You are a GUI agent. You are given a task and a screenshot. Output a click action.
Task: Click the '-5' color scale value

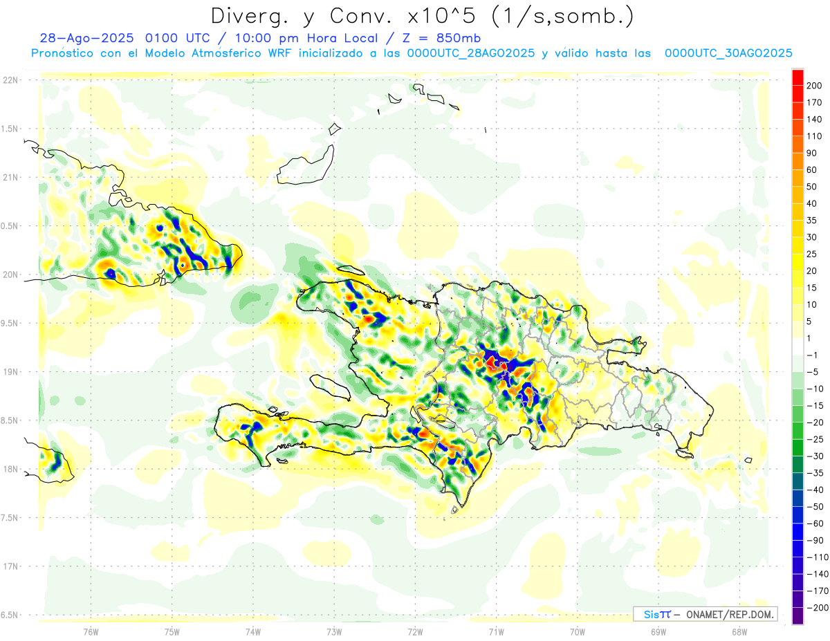[x=813, y=372]
